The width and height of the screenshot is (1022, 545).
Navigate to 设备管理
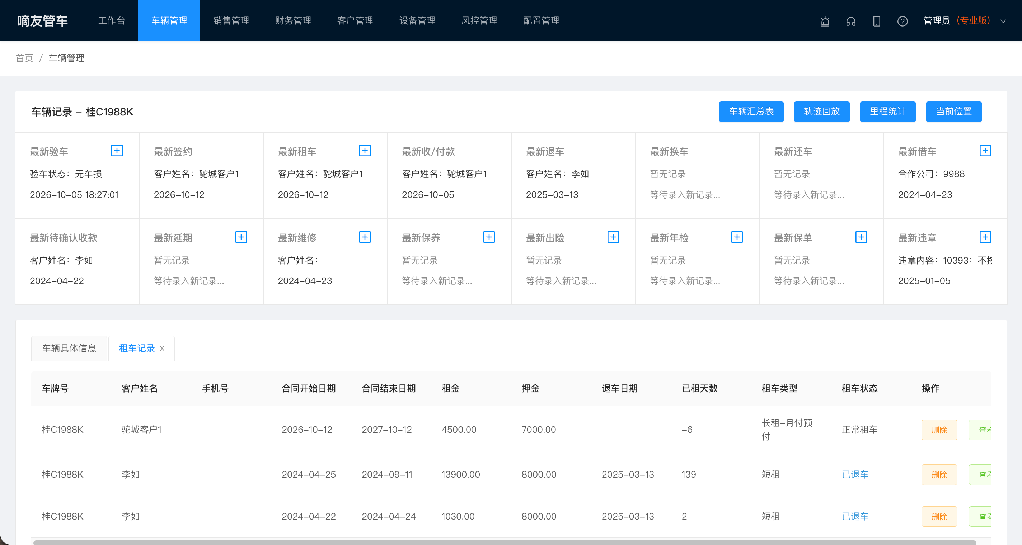tap(417, 20)
